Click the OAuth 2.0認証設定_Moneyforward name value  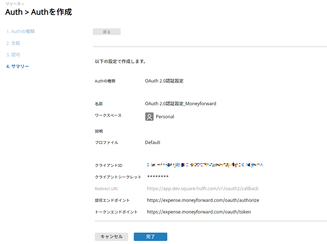tap(180, 104)
